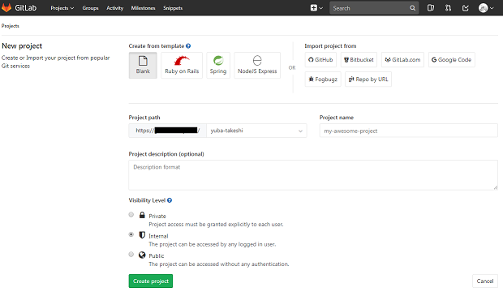Open the todos checkmark icon
The width and height of the screenshot is (503, 292).
tap(466, 8)
